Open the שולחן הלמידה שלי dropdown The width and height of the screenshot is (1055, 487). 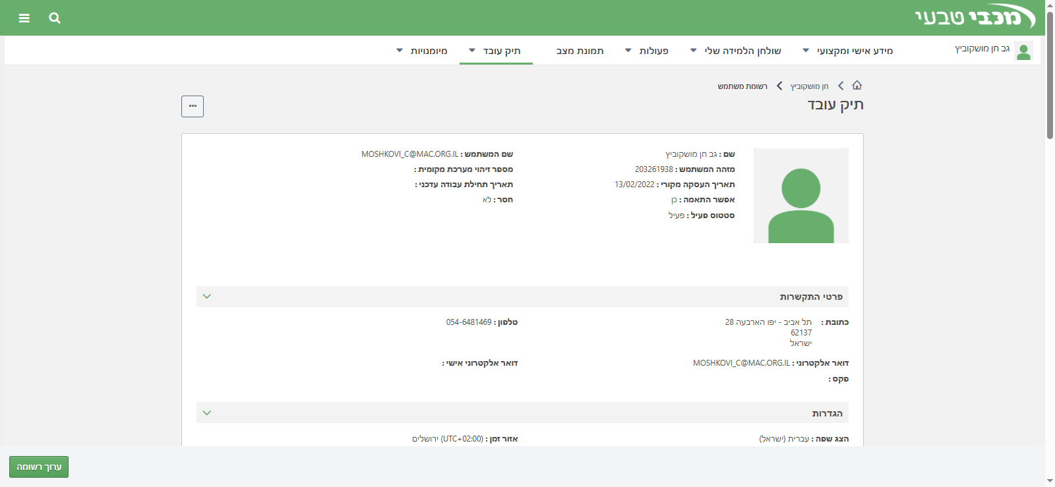(736, 51)
